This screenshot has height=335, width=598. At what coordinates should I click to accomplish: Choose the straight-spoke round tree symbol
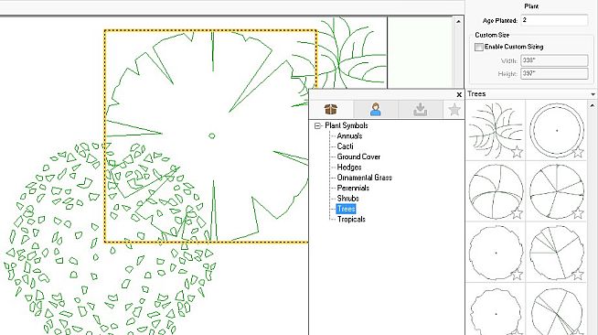[557, 191]
